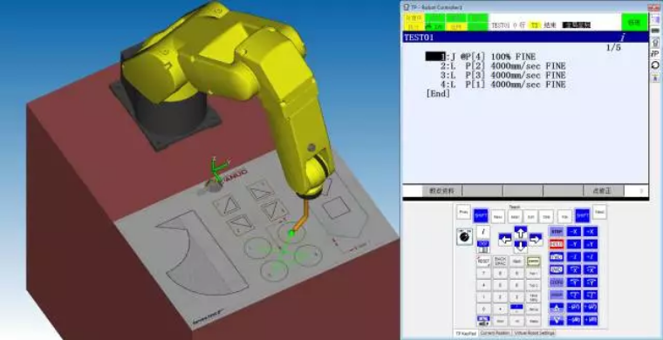
Task: Click the iP icon in the side toolbar
Action: (x=655, y=54)
